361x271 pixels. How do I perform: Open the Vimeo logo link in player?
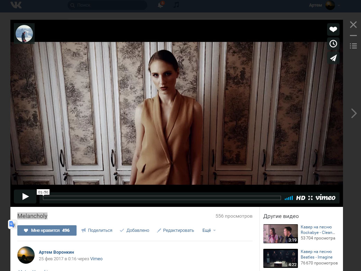coord(325,198)
